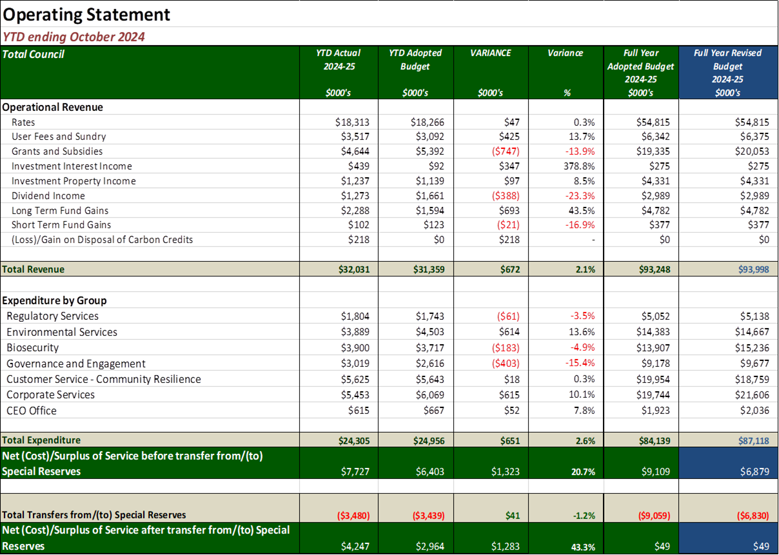779x555 pixels.
Task: Click the Investment Property Income label
Action: tap(74, 181)
